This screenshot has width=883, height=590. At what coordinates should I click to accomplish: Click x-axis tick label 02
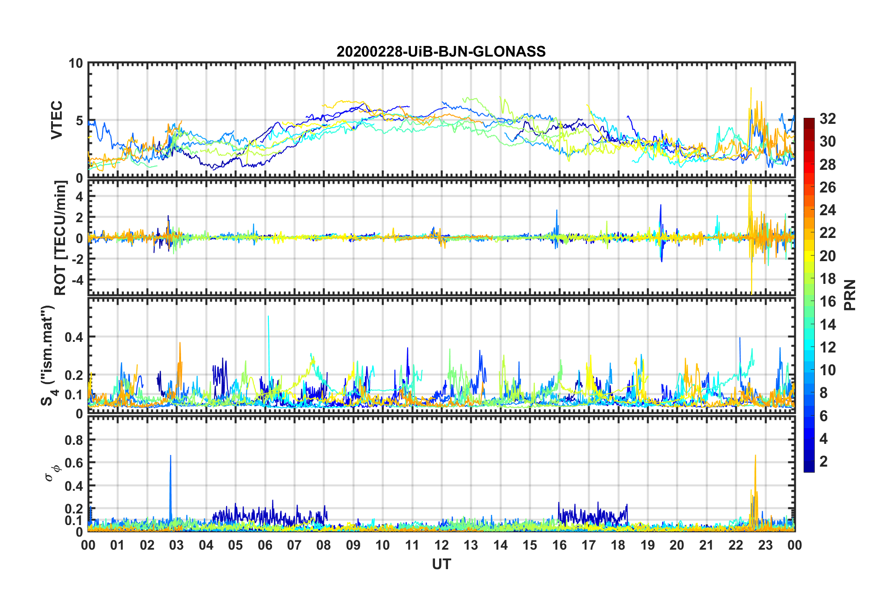coord(147,545)
